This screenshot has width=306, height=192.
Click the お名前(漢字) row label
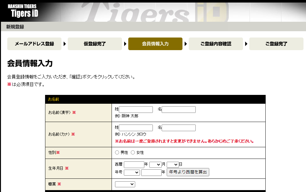click(62, 113)
